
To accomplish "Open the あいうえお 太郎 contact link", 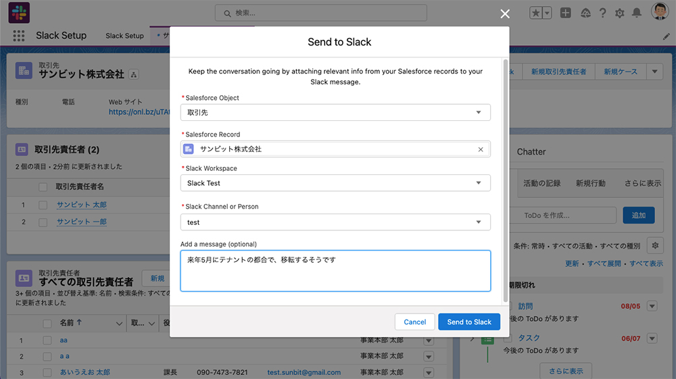I will click(85, 372).
